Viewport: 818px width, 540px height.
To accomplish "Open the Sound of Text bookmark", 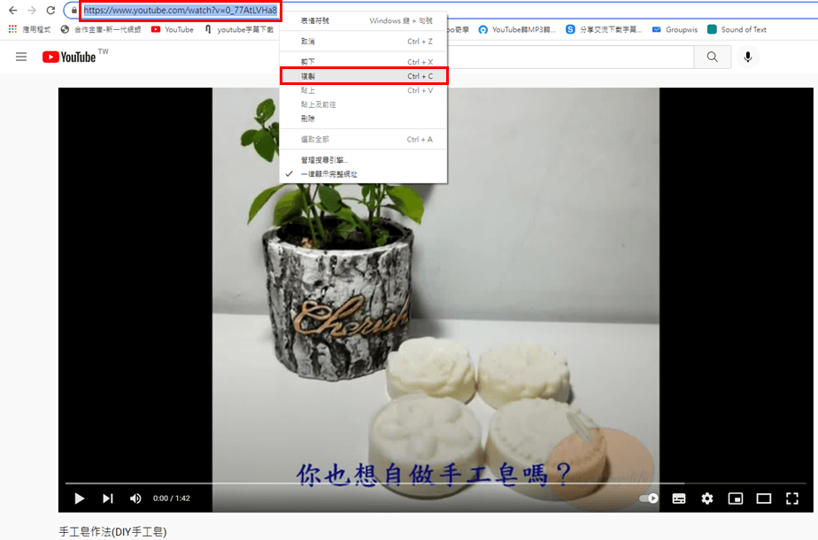I will tap(743, 29).
